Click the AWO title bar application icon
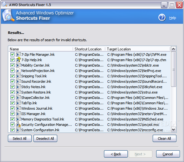This screenshot has width=184, height=162. point(5,4)
